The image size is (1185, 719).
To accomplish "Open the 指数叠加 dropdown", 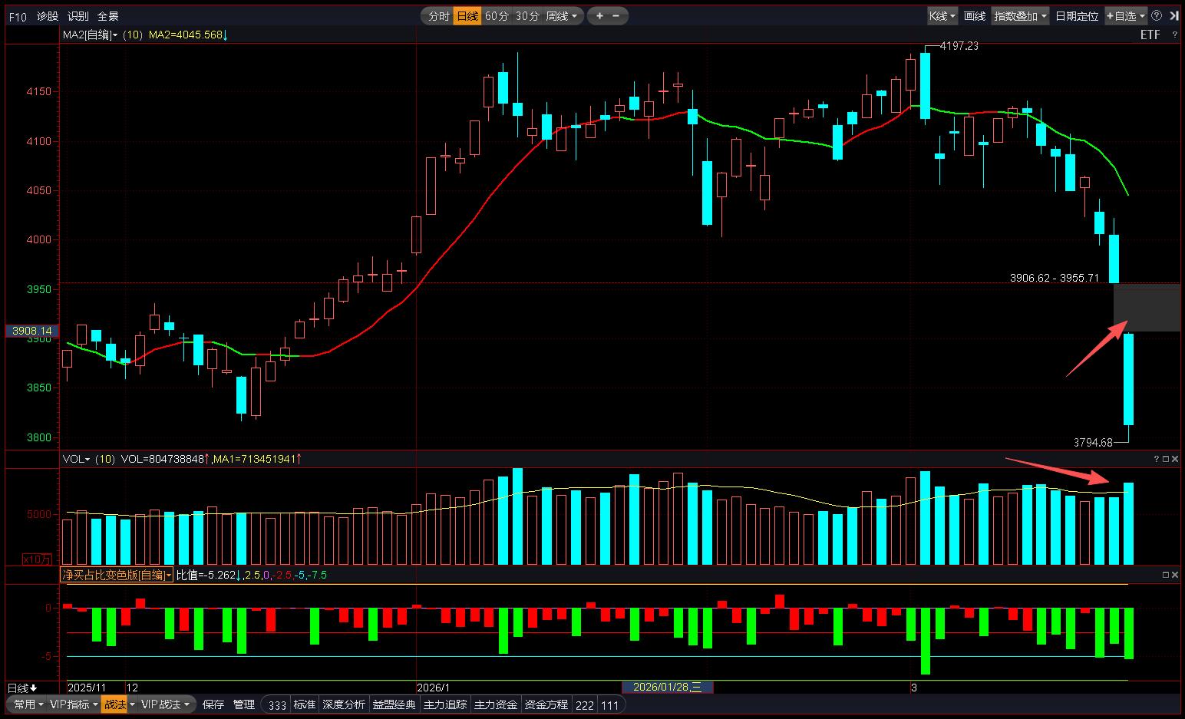I will [1020, 16].
